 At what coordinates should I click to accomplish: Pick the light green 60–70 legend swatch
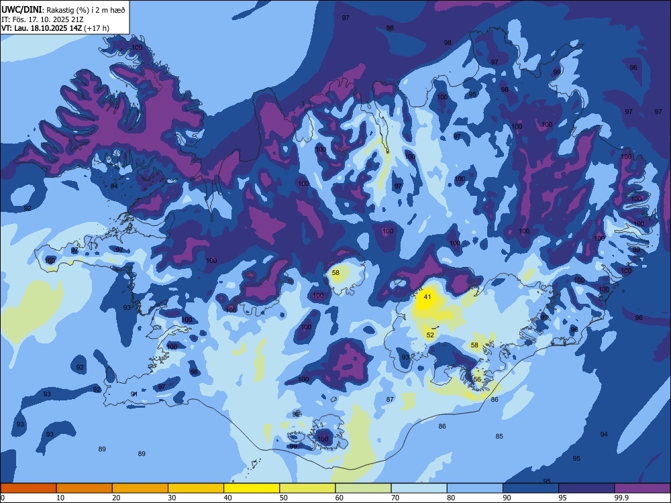point(363,488)
